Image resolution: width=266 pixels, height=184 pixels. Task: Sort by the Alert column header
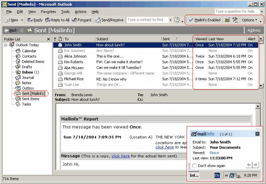point(253,39)
